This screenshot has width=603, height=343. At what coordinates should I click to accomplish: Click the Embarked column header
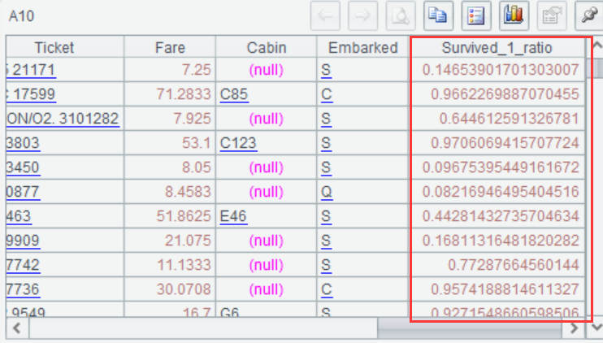[363, 47]
